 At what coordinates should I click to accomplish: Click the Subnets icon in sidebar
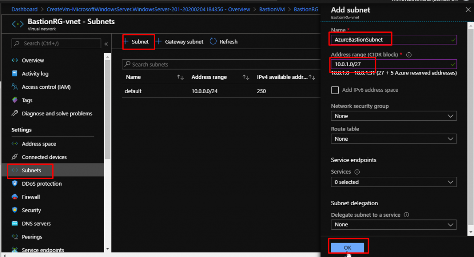click(14, 170)
